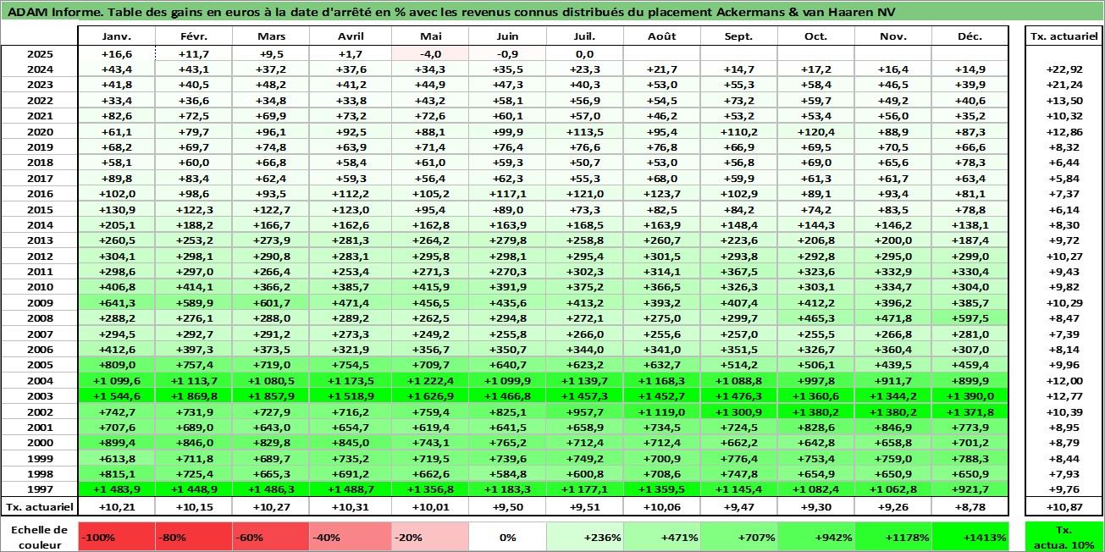The width and height of the screenshot is (1105, 552).
Task: Select the 'Févr.' column header
Action: [x=194, y=36]
